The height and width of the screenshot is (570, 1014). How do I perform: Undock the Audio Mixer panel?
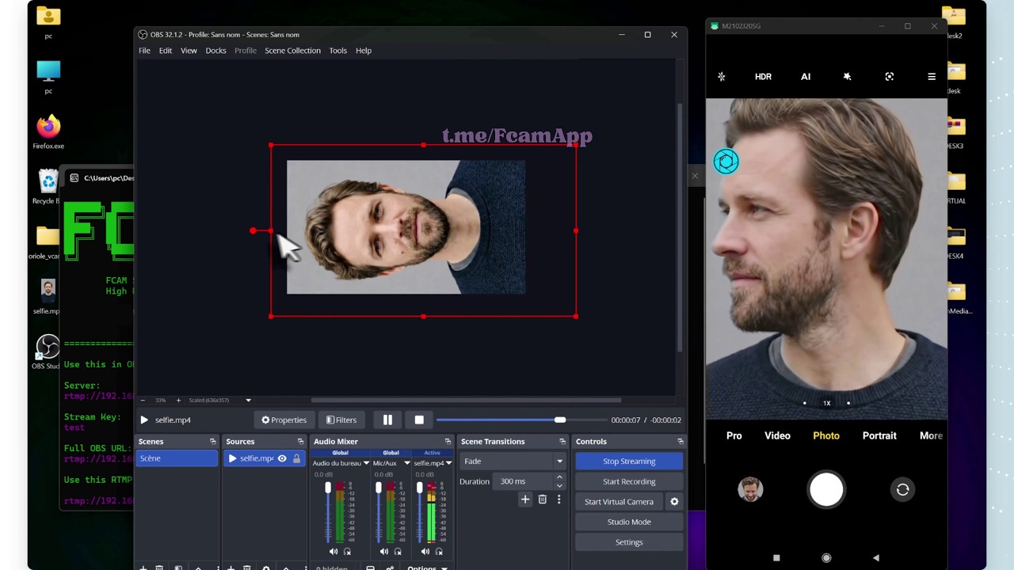tap(448, 442)
